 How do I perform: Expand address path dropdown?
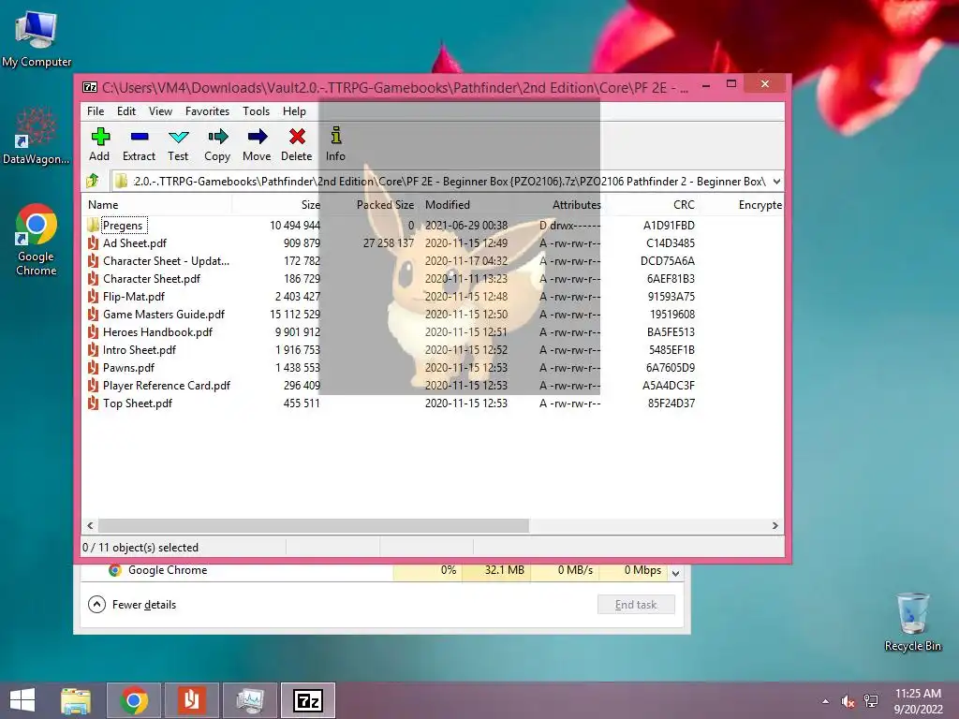pos(776,181)
